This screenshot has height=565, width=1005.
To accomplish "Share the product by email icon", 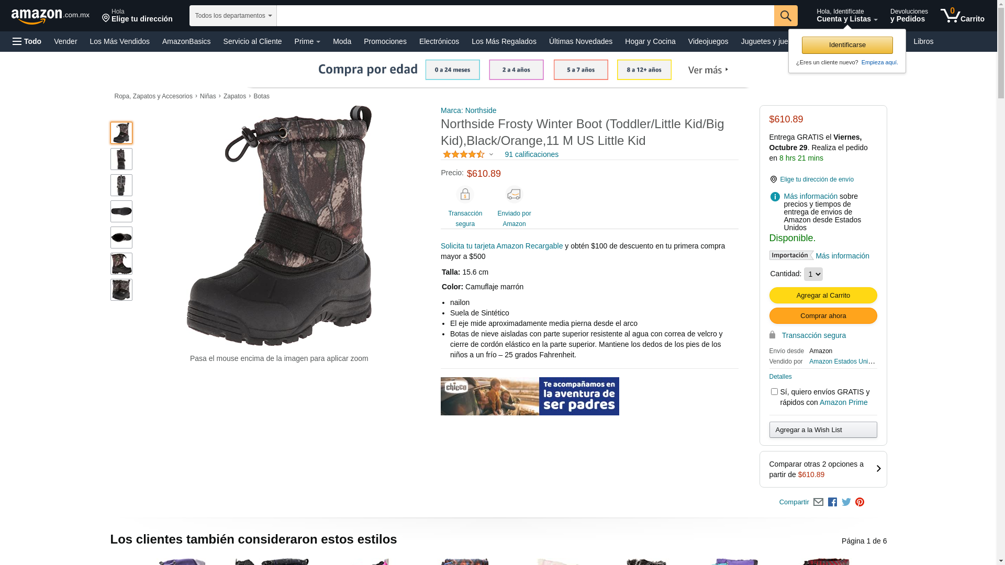I will click(818, 502).
